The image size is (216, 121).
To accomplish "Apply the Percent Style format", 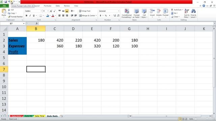I will pyautogui.click(x=106, y=16).
